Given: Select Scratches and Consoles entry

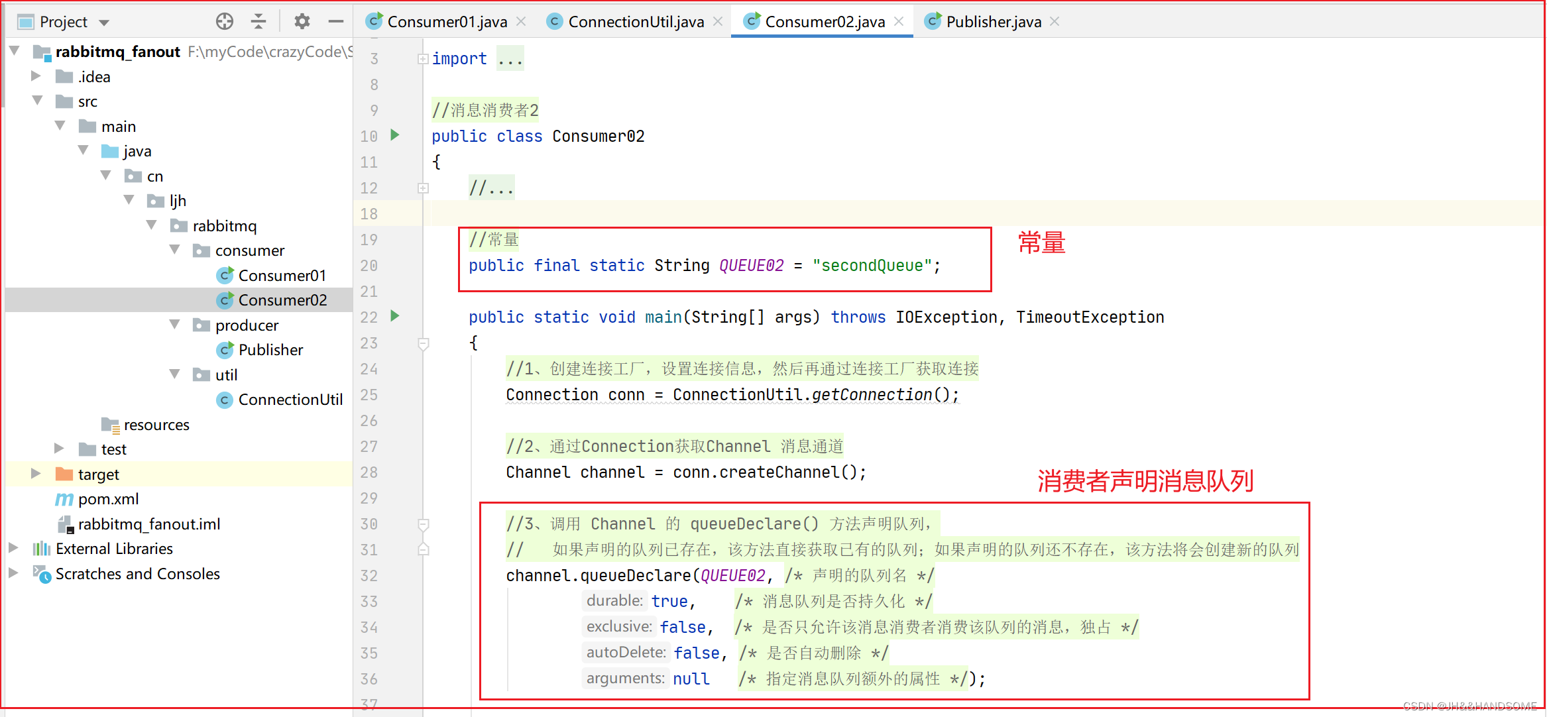Looking at the screenshot, I should coord(137,573).
